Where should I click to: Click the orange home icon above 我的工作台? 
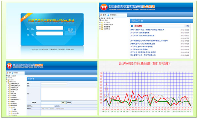coord(101,15)
